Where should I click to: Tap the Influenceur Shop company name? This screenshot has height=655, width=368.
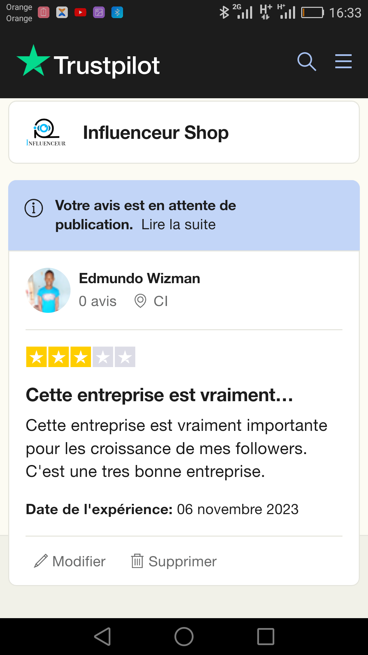pos(156,132)
